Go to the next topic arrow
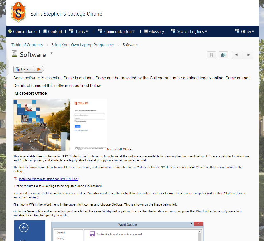The height and width of the screenshot is (241, 264). [x=248, y=55]
